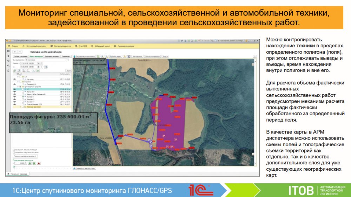Click the back navigation arrow
Viewport: 351px width, 197px height.
click(15, 52)
